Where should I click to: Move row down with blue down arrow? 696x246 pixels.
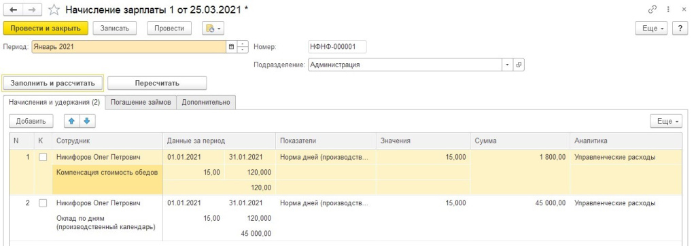click(x=87, y=121)
